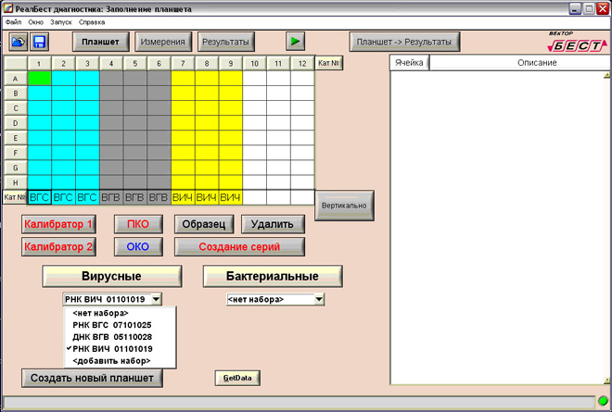Click row header H of the plate
612x412 pixels.
coord(16,182)
